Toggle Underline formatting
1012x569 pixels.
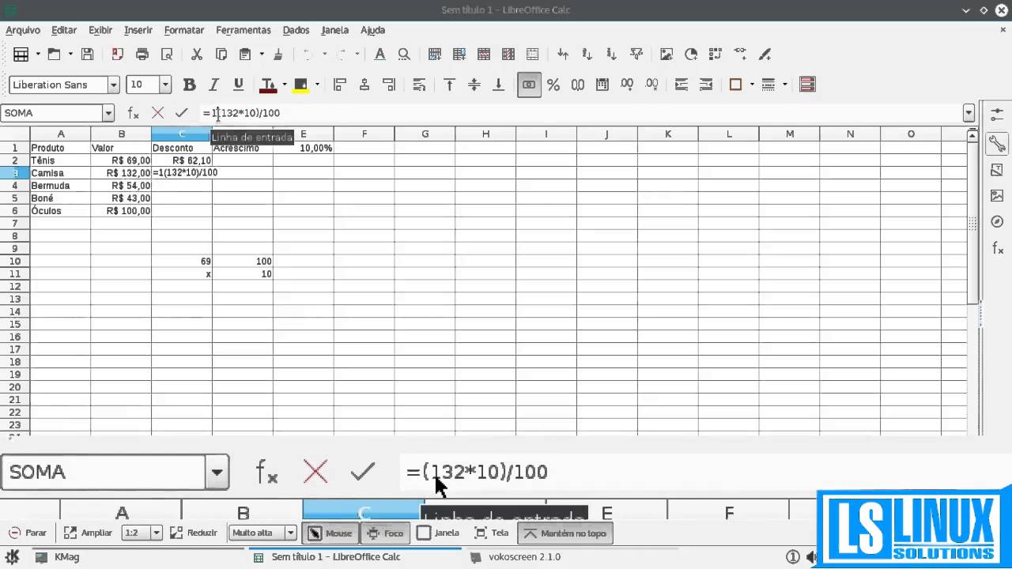coord(238,85)
